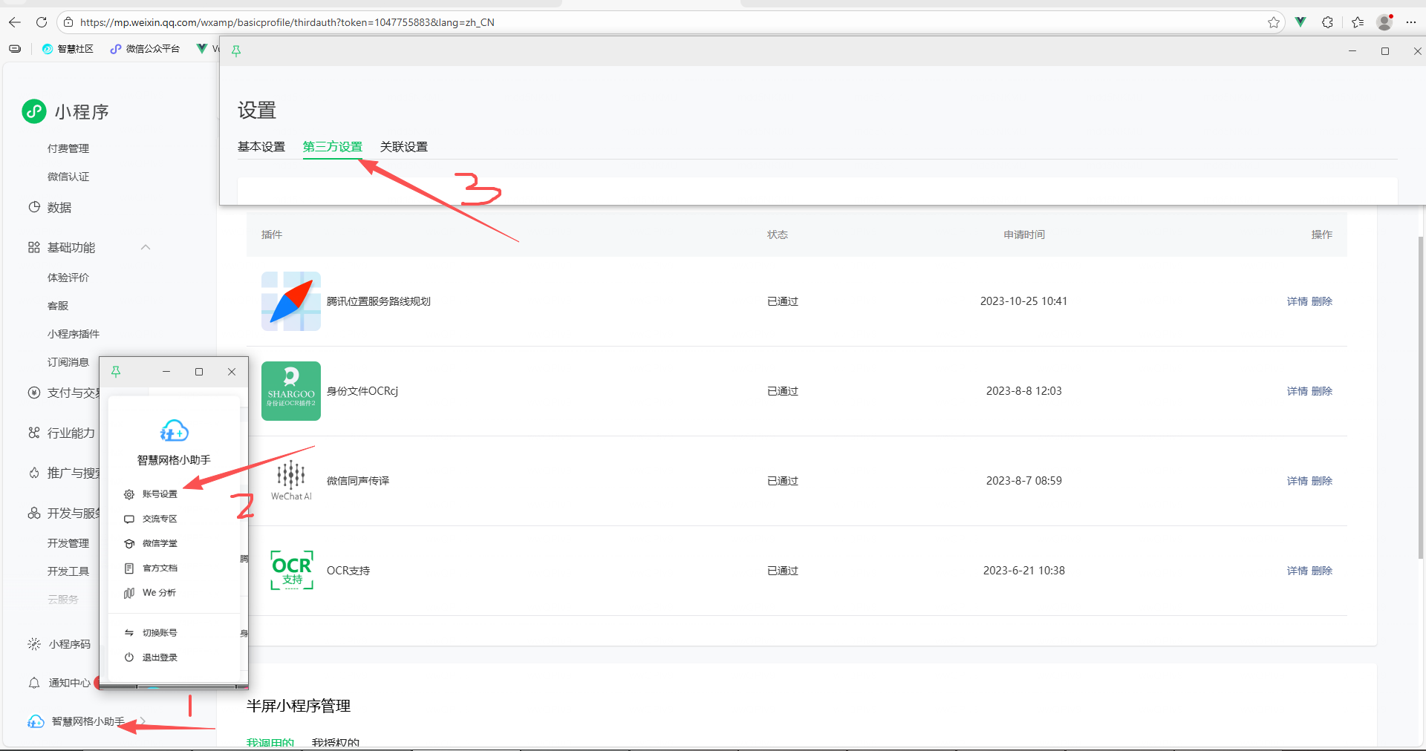
Task: Switch to the 关联设置 tab
Action: [404, 147]
